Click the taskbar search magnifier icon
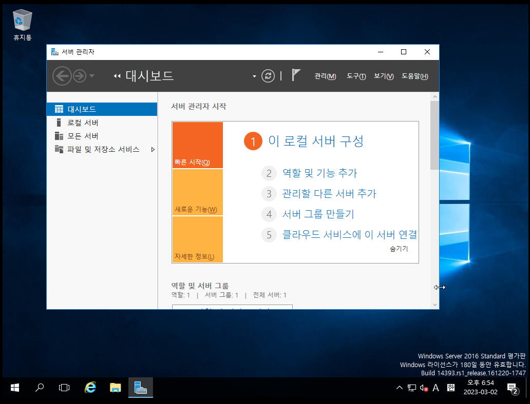 tap(40, 388)
